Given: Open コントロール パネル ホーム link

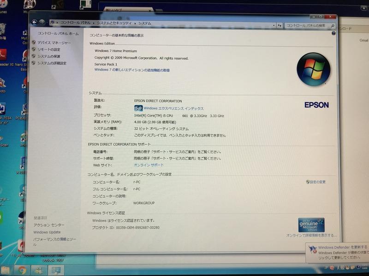Looking at the screenshot, I should click(58, 34).
